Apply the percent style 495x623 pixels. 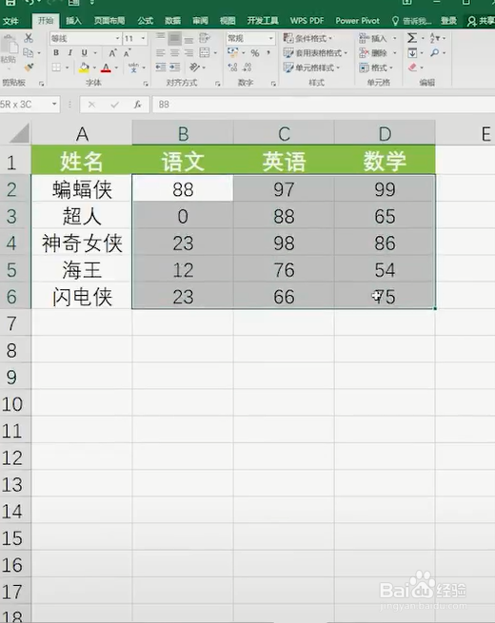255,53
